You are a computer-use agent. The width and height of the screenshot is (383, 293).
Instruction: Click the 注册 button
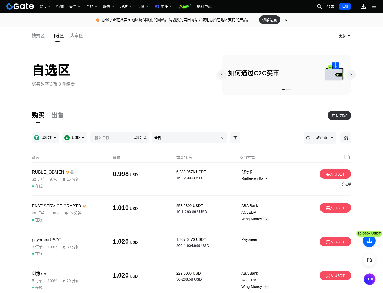[x=345, y=6]
